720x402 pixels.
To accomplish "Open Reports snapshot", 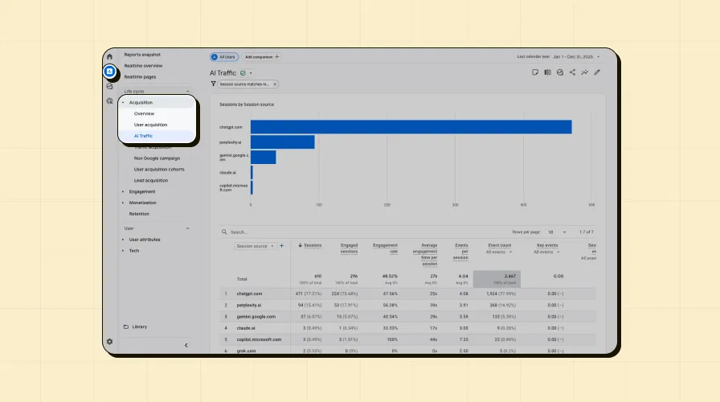I will pyautogui.click(x=142, y=55).
